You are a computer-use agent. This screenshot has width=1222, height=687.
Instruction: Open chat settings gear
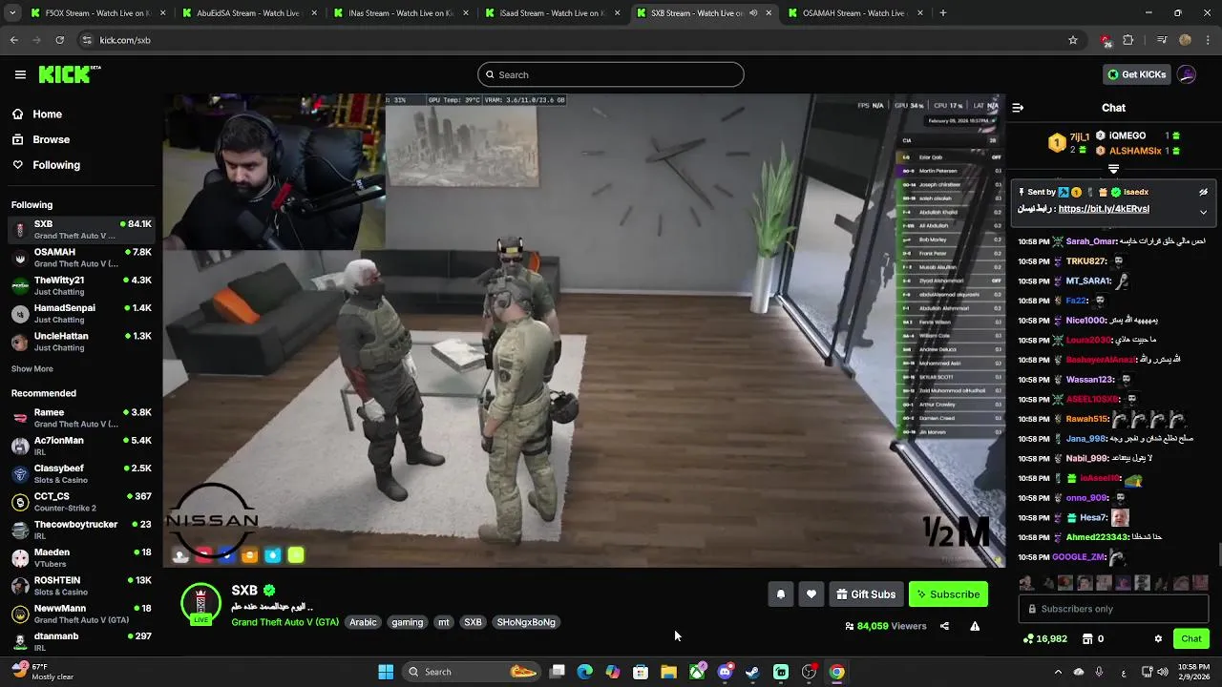pyautogui.click(x=1158, y=638)
